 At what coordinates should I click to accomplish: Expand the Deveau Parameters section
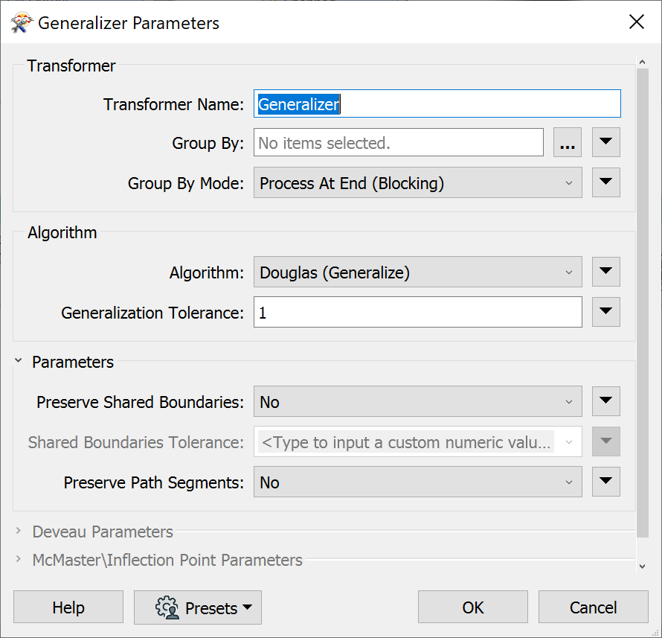click(x=19, y=532)
